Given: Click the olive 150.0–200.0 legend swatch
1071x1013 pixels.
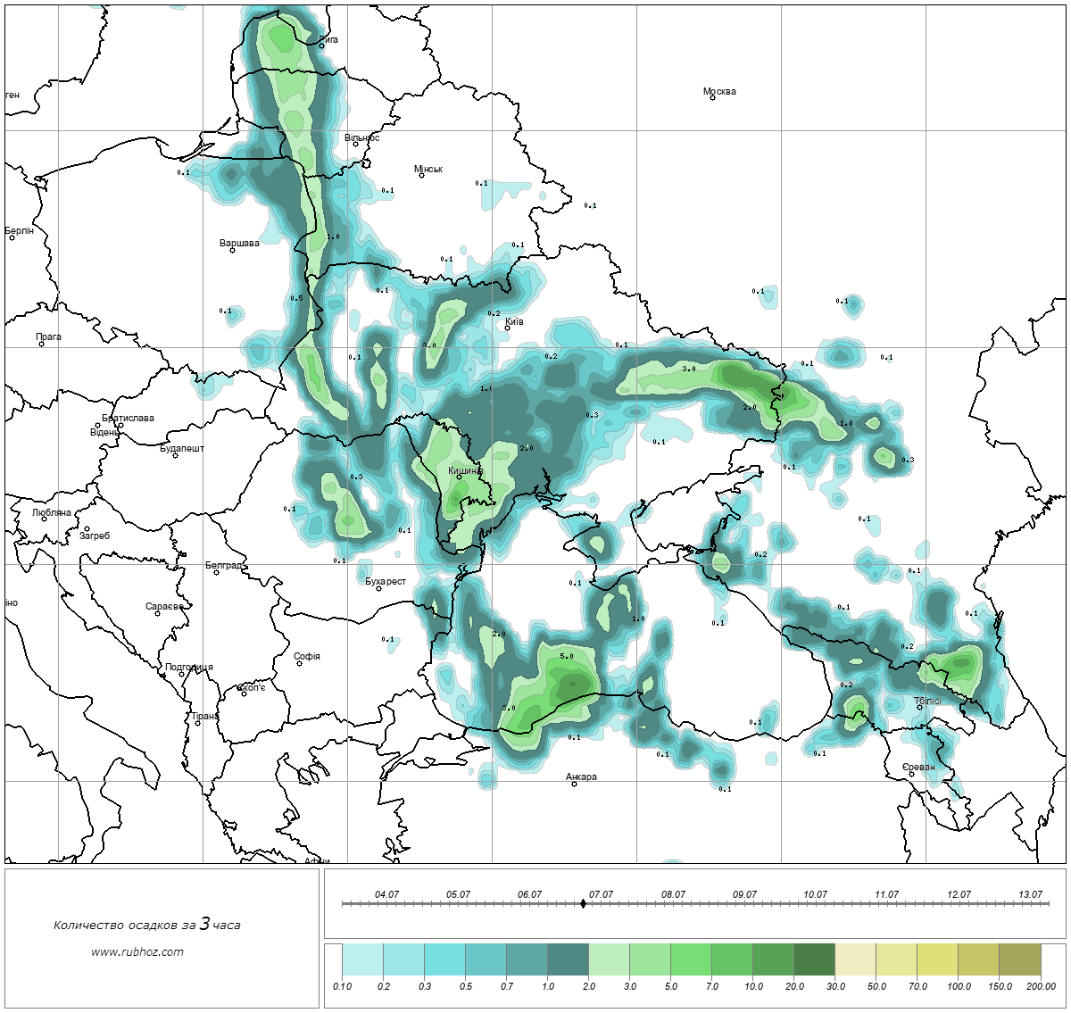Looking at the screenshot, I should click(1019, 961).
